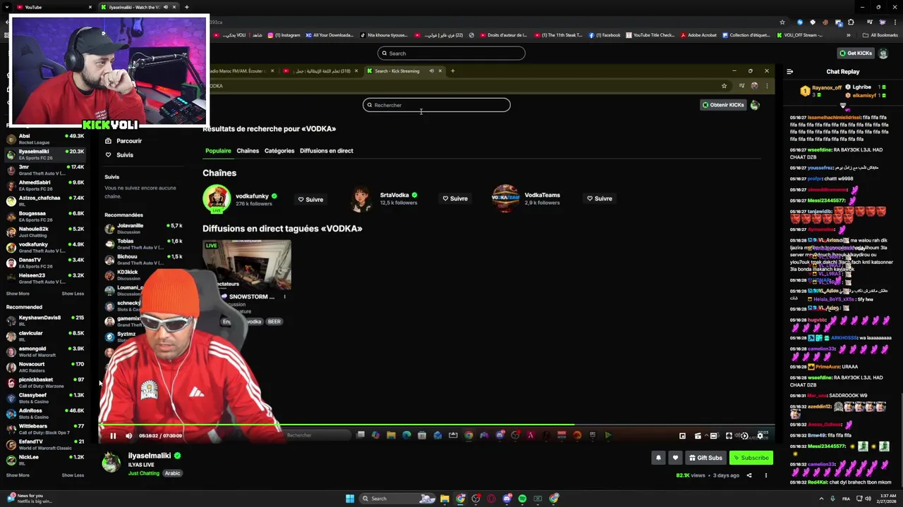Open the Adobe Acrobat bookmark
The image size is (903, 507).
point(698,35)
